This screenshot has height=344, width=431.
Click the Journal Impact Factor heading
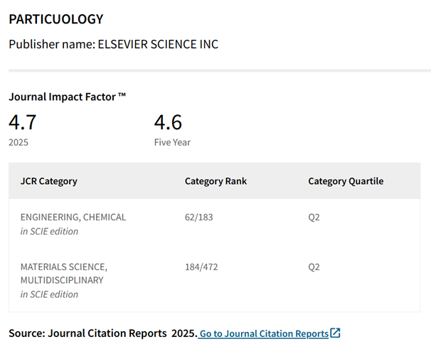[67, 97]
